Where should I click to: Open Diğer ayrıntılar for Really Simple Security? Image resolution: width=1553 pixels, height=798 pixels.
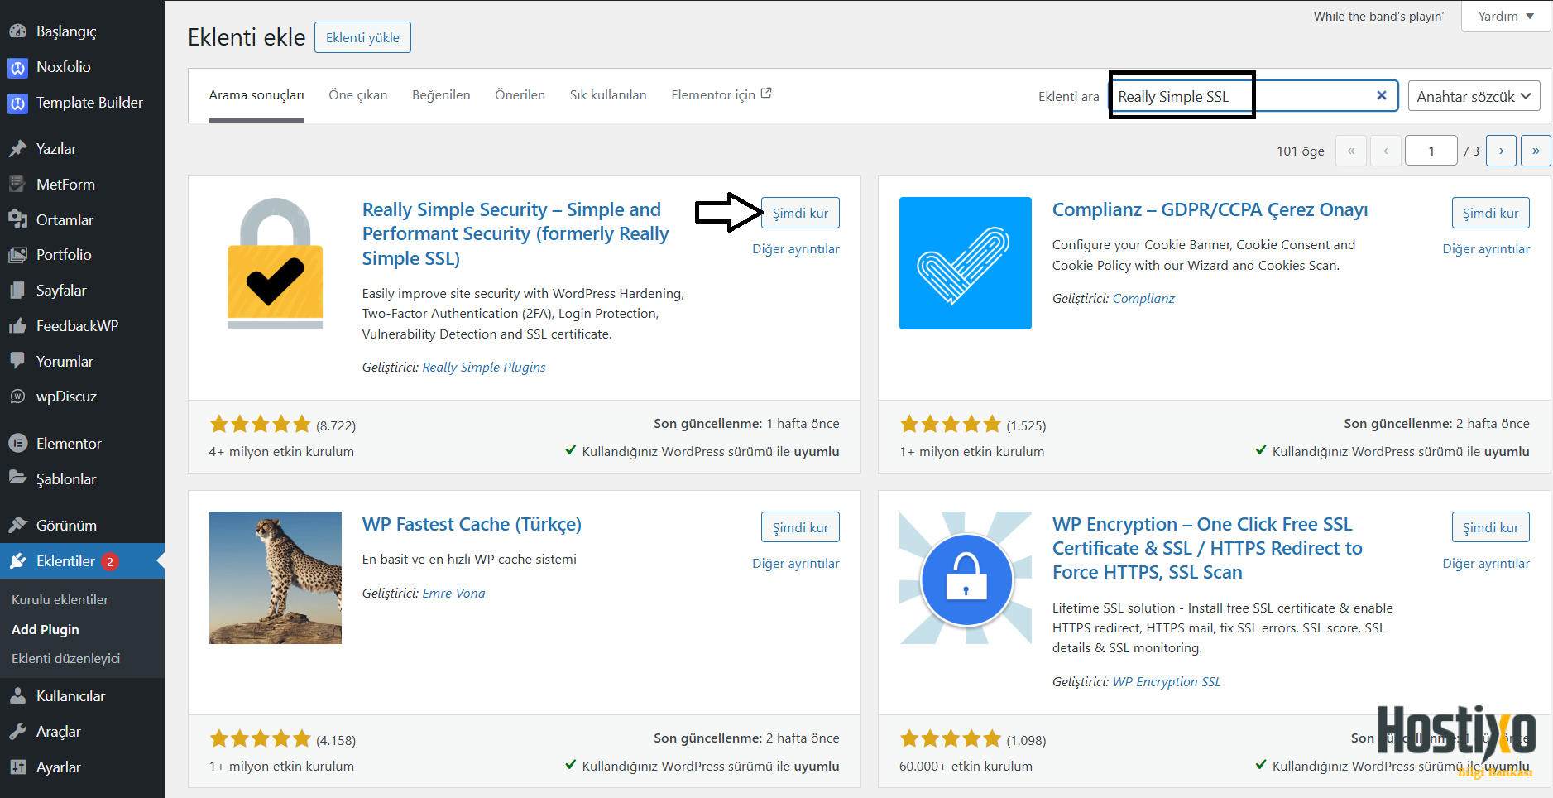click(796, 249)
